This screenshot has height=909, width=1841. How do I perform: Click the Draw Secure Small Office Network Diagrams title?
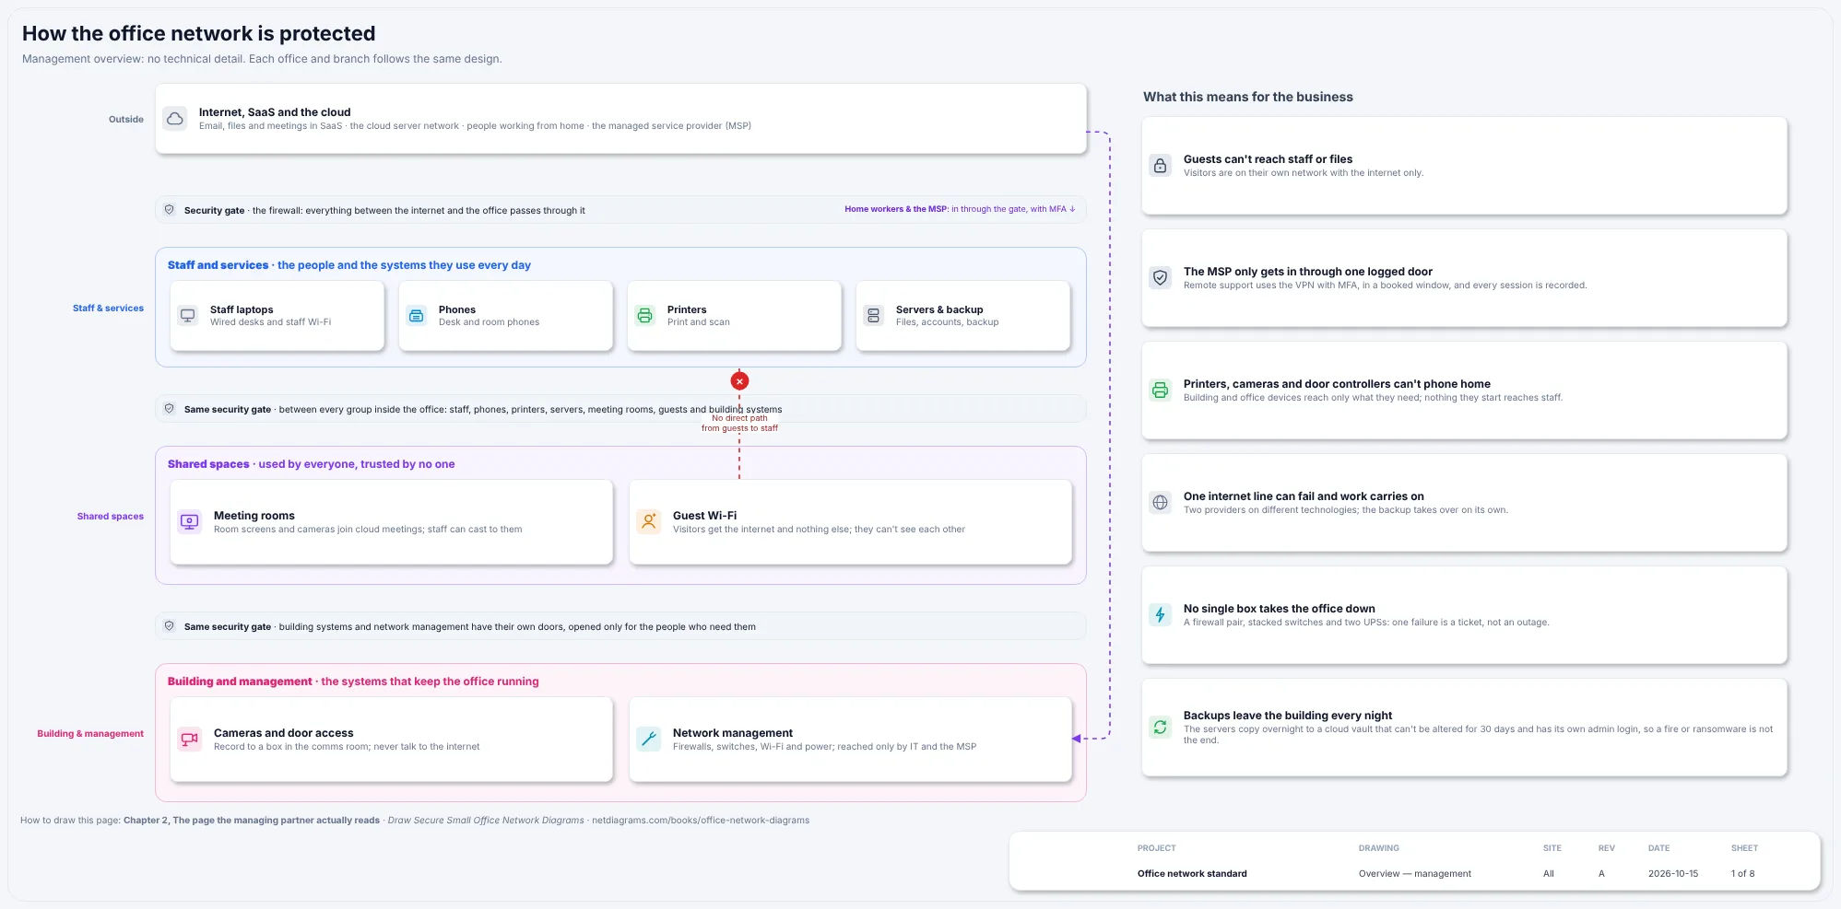point(486,821)
